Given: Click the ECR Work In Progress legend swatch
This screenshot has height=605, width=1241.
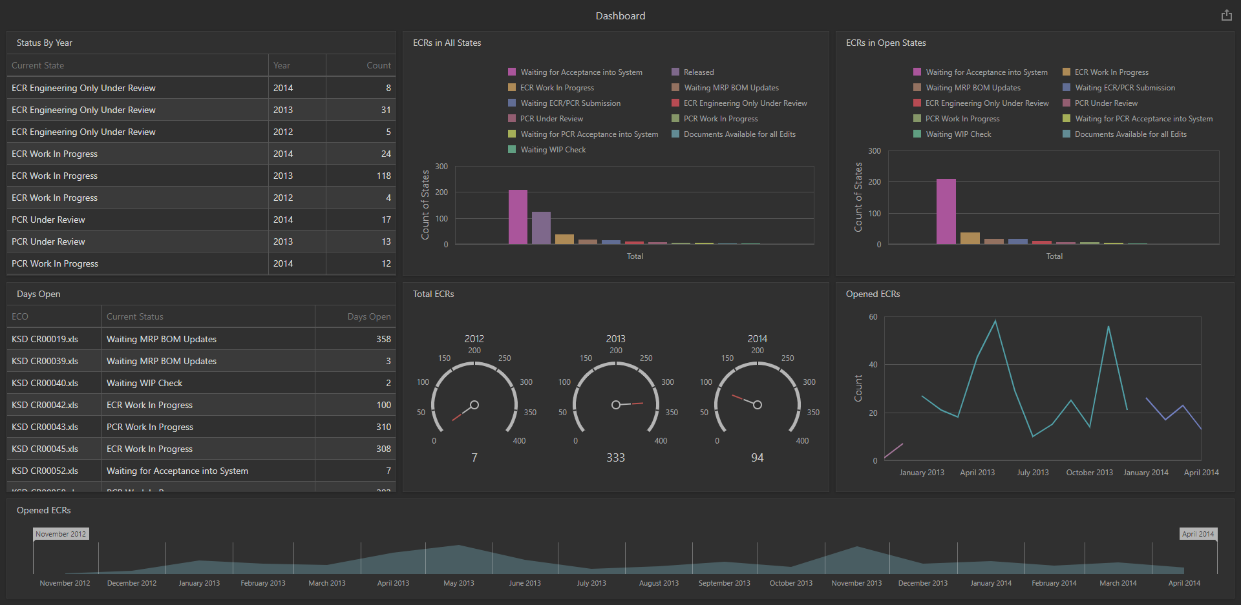Looking at the screenshot, I should (x=511, y=87).
